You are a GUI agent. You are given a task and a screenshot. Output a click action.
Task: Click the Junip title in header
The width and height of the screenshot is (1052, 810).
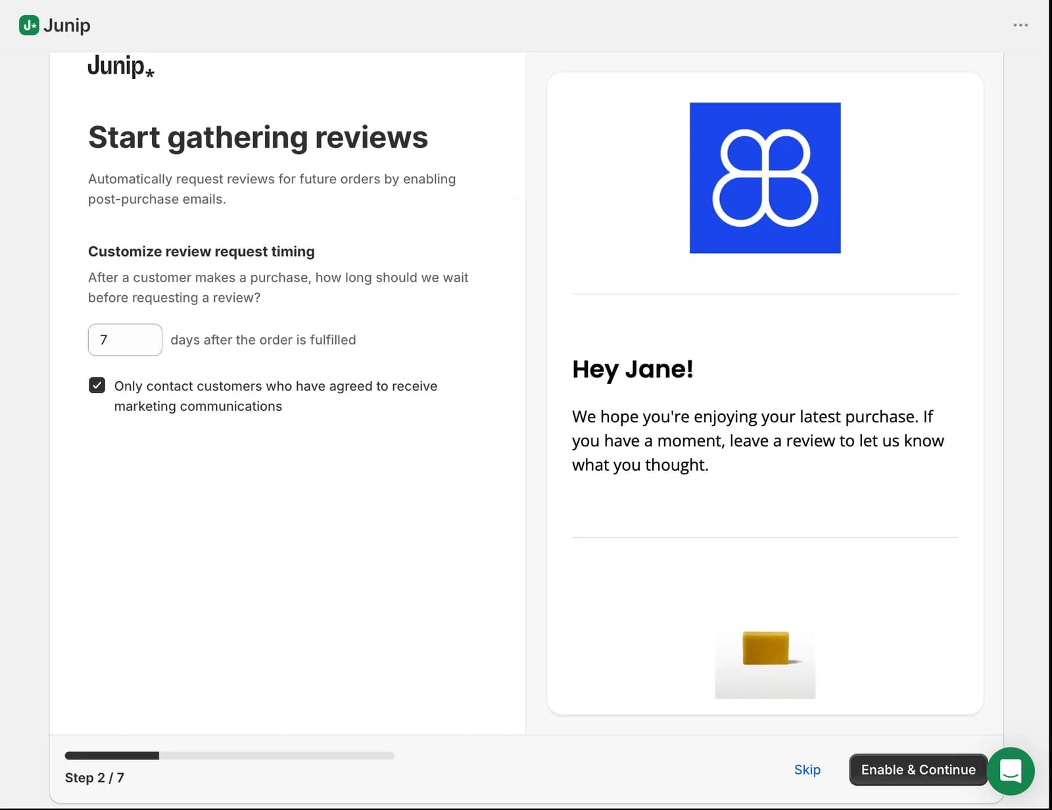pos(67,25)
